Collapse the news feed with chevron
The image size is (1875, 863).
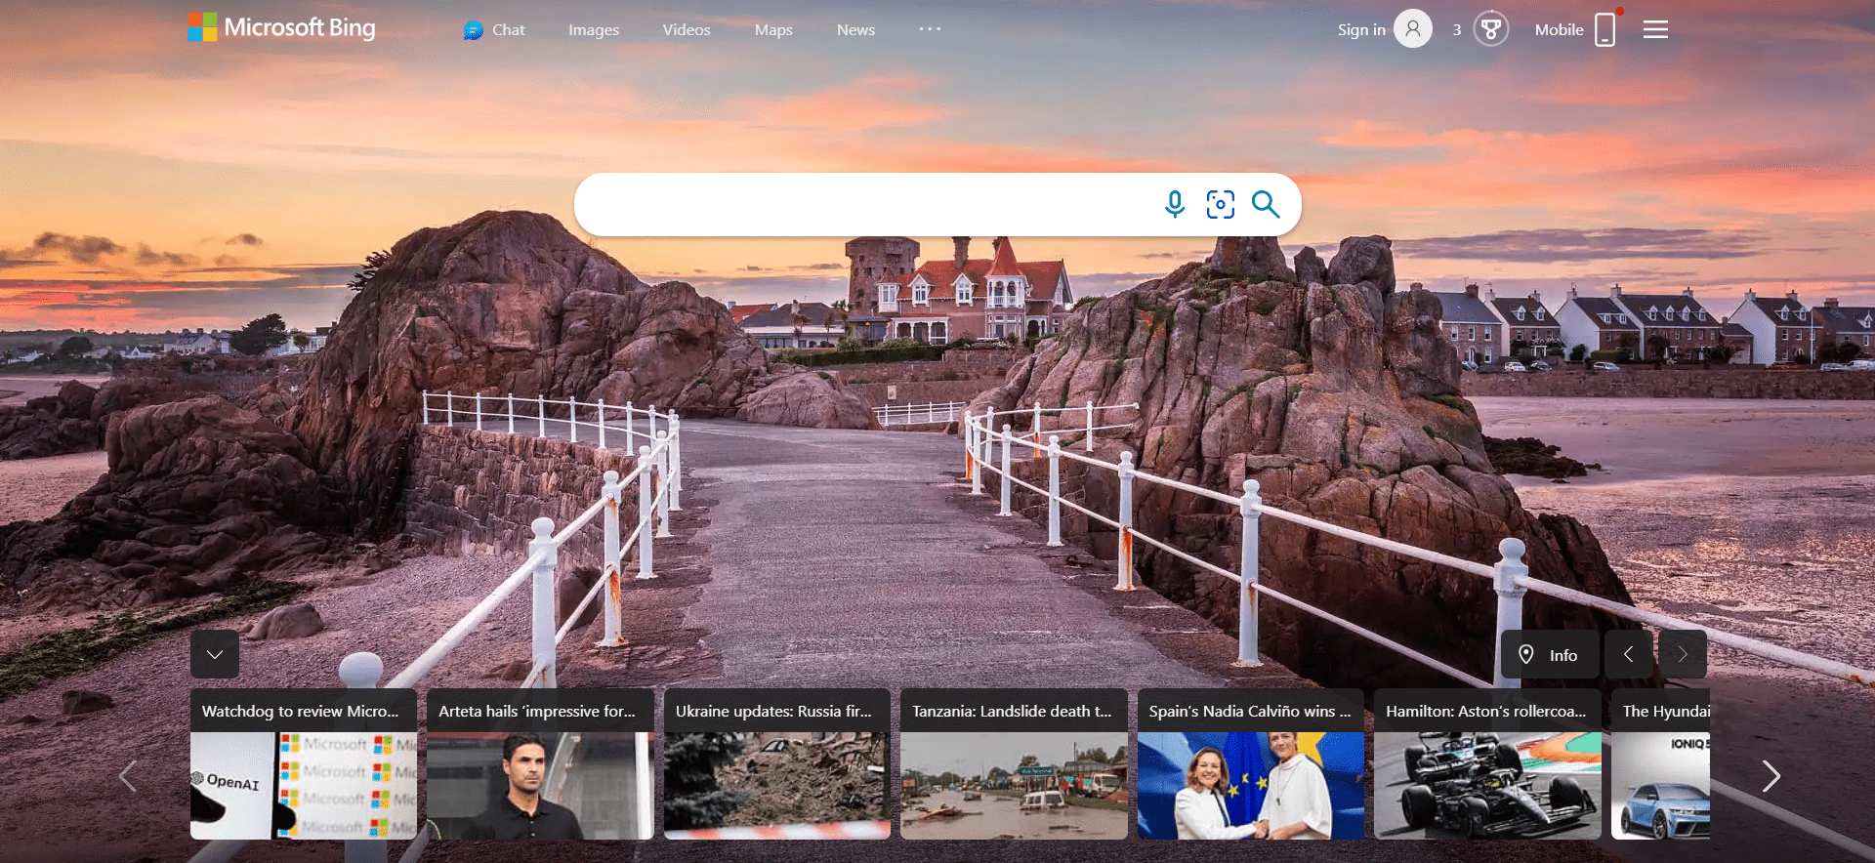point(215,654)
